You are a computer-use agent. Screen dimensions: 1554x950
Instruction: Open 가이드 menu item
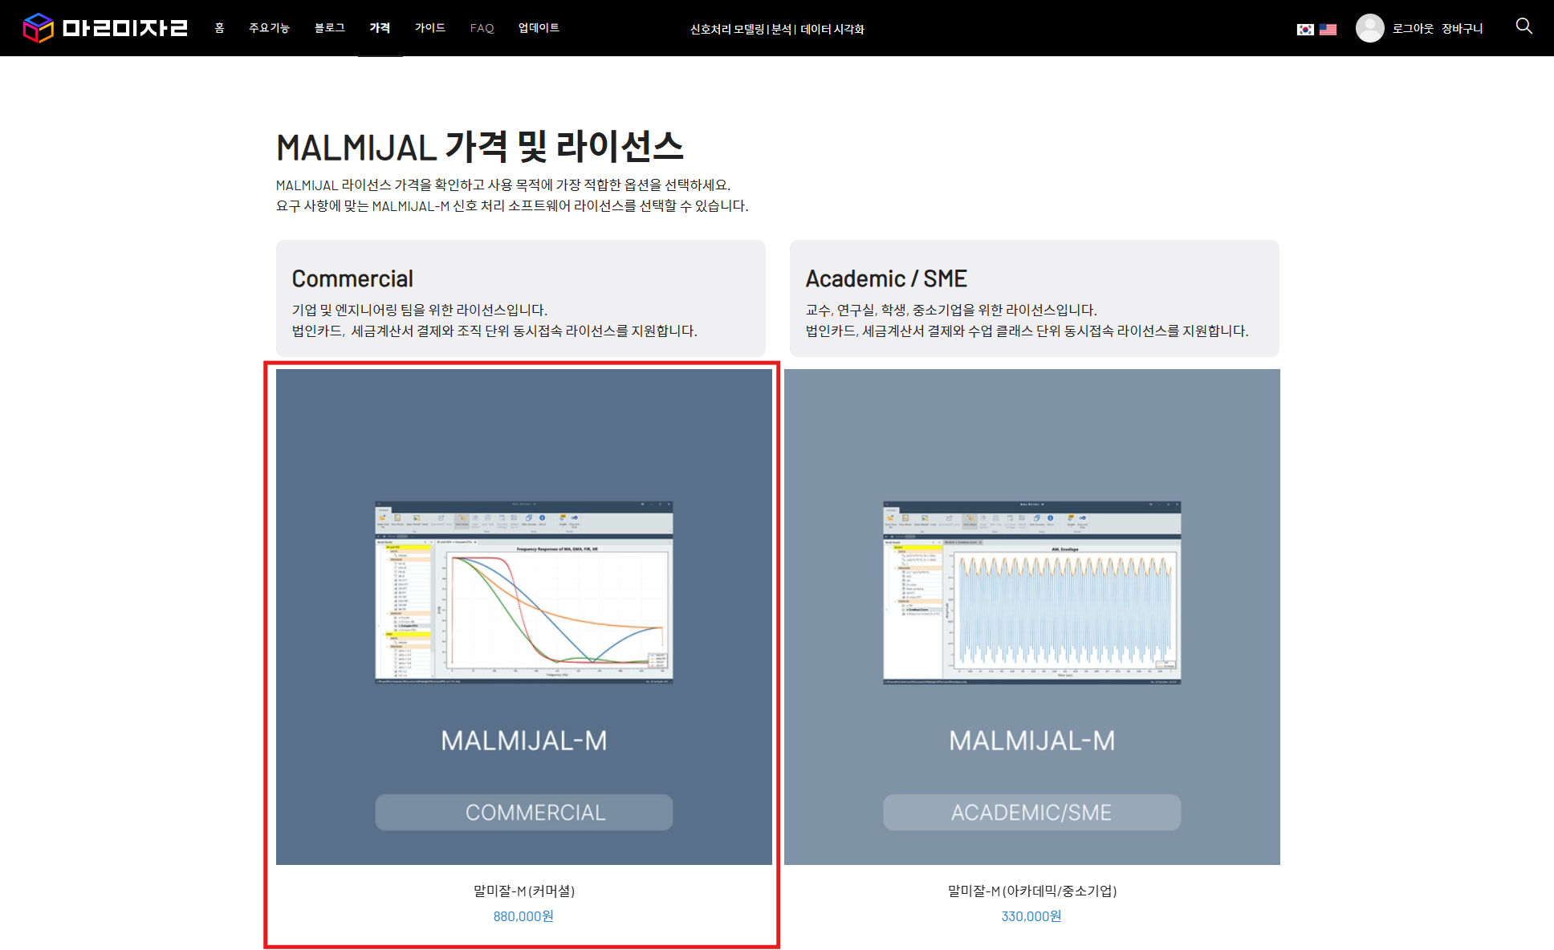(429, 28)
